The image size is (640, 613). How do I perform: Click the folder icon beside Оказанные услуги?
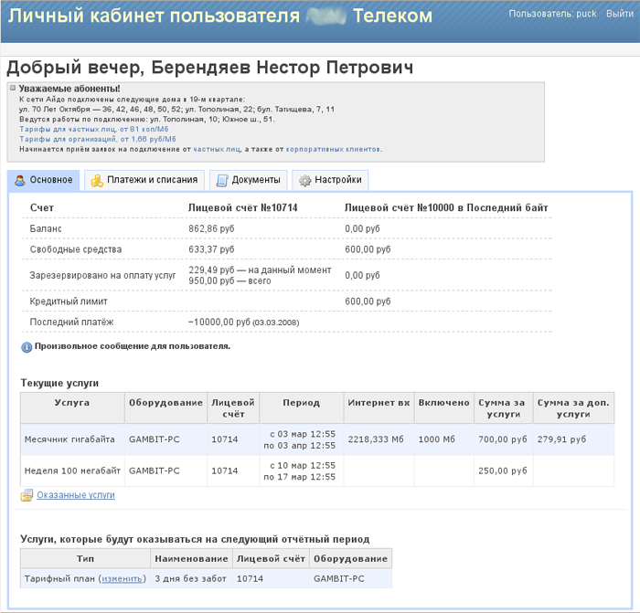click(27, 495)
